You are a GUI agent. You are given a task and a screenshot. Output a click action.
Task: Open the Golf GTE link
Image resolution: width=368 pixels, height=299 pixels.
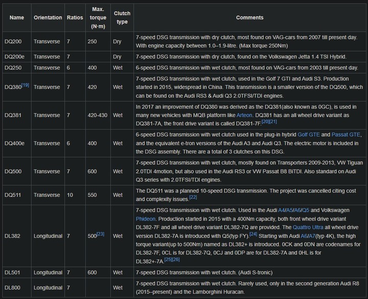click(309, 135)
